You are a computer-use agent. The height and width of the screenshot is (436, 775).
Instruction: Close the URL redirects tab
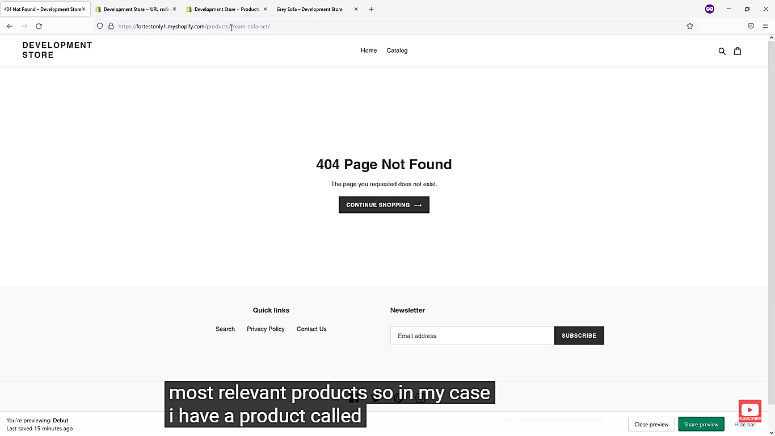point(174,9)
